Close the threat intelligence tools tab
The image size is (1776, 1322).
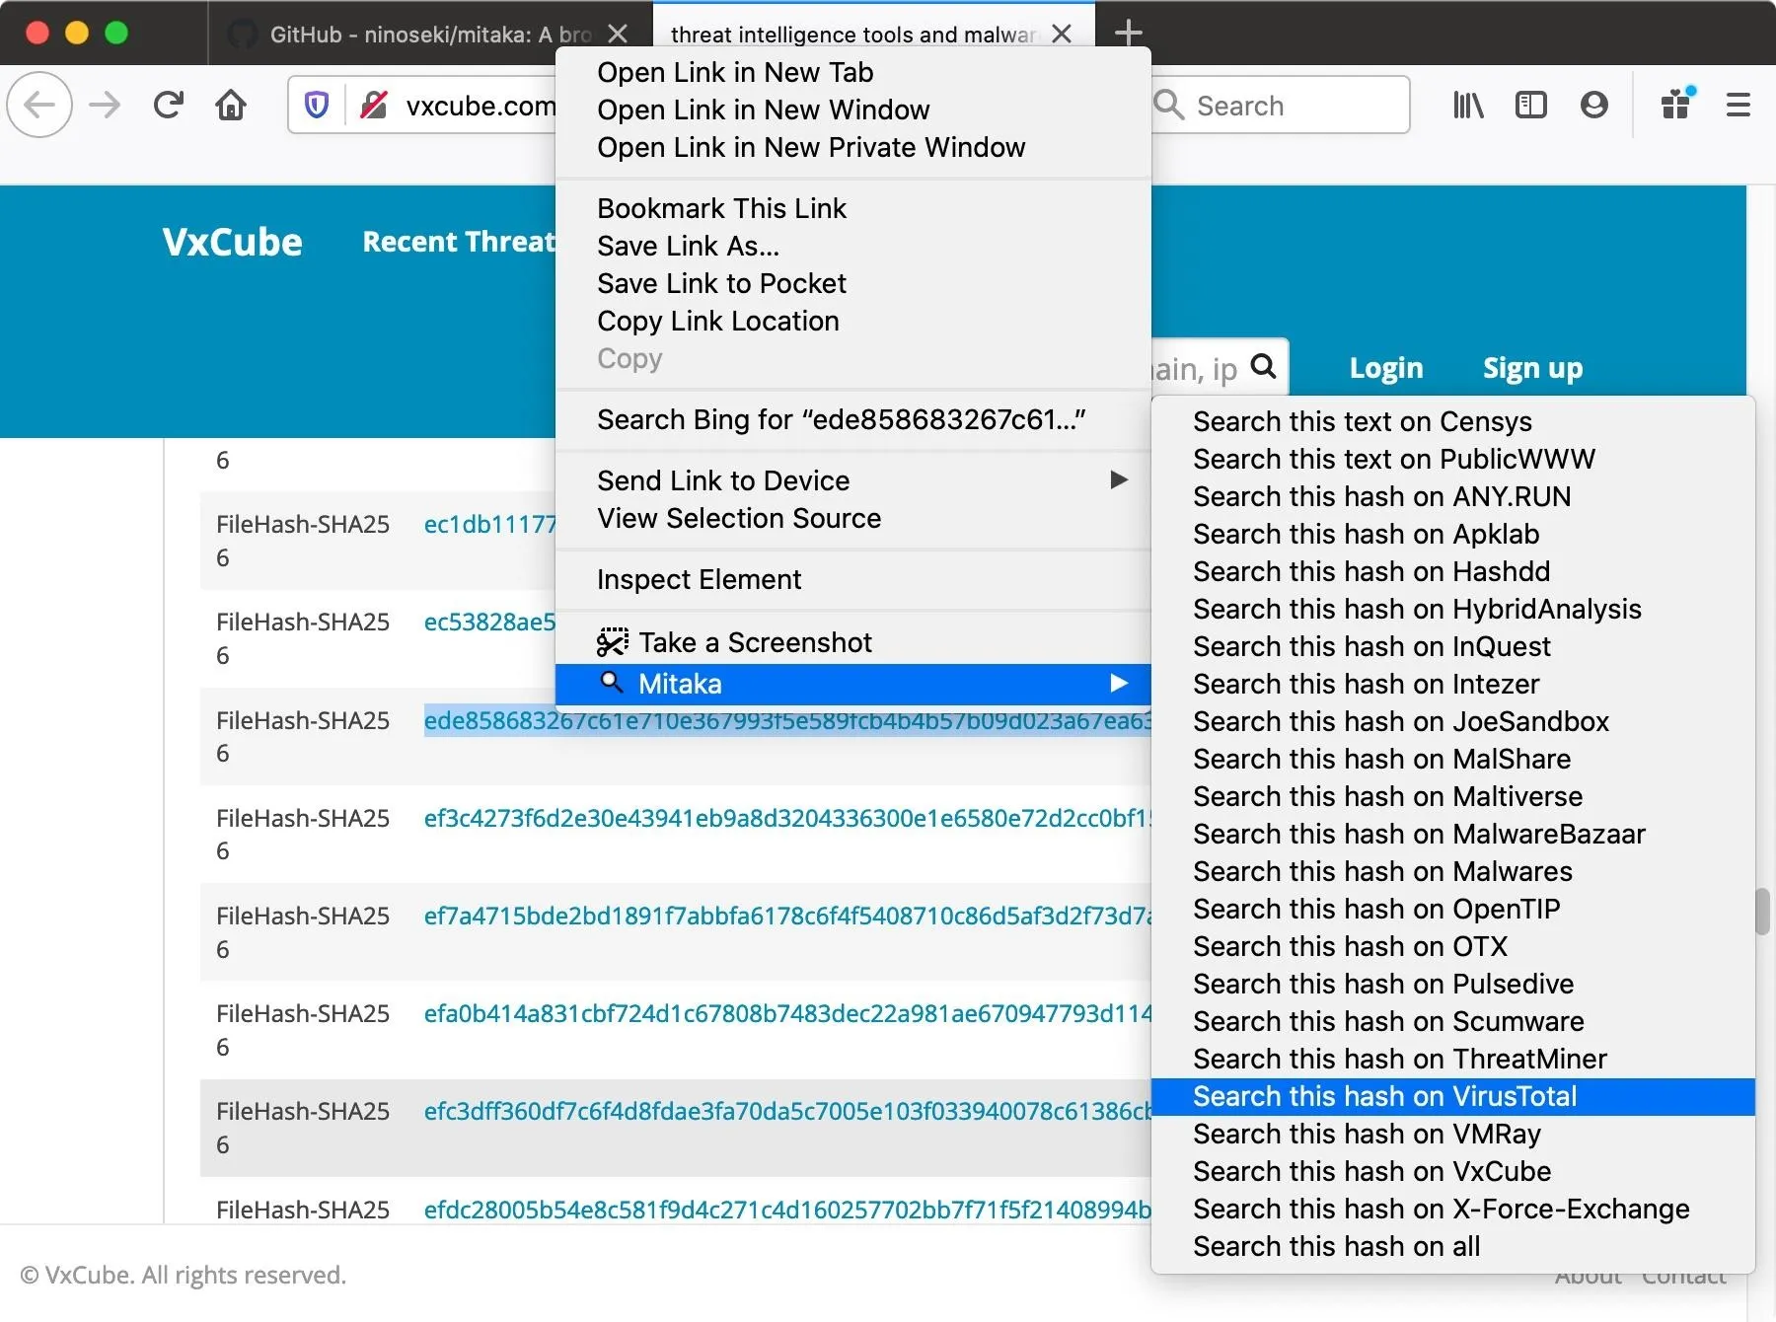click(1062, 34)
